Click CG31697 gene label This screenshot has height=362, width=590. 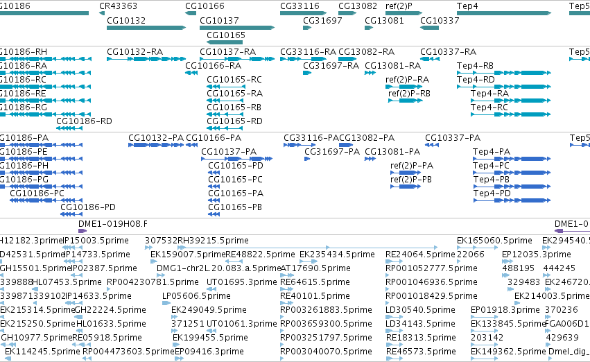click(x=322, y=20)
